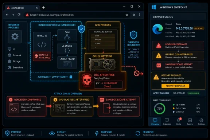
Task: Select the Texture command buffer entry
Action: point(103,39)
